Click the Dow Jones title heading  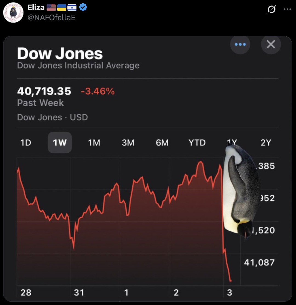60,54
